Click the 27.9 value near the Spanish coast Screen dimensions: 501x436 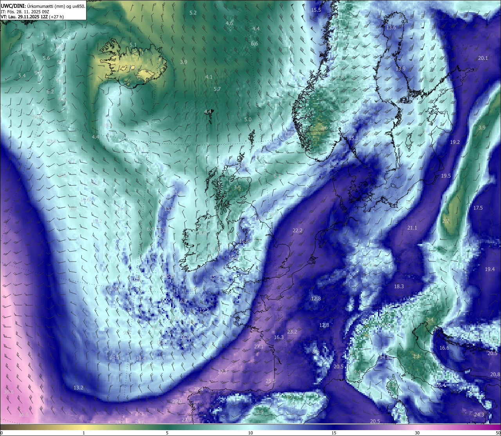tap(186, 420)
